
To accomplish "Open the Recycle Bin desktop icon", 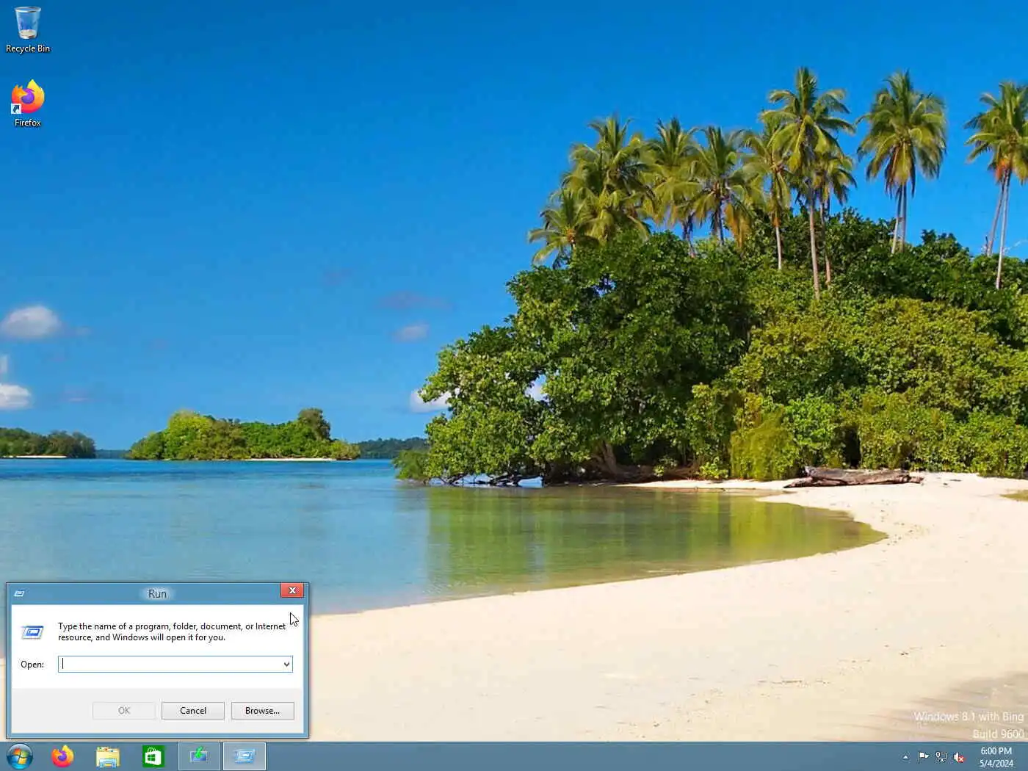I will [28, 29].
